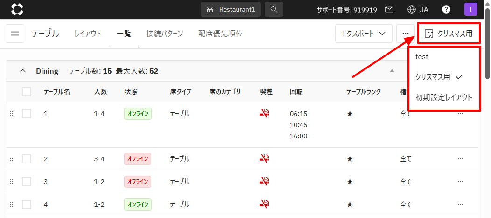
Task: Click the Dining section title
Action: 47,71
